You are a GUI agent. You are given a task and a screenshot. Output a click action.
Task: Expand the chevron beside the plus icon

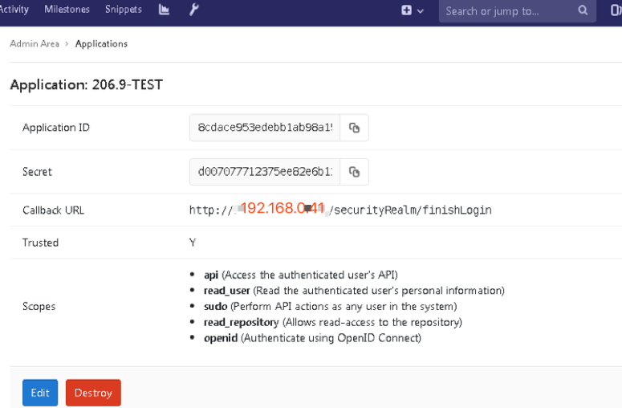(x=421, y=11)
